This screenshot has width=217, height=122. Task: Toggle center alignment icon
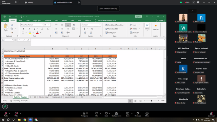[62, 29]
